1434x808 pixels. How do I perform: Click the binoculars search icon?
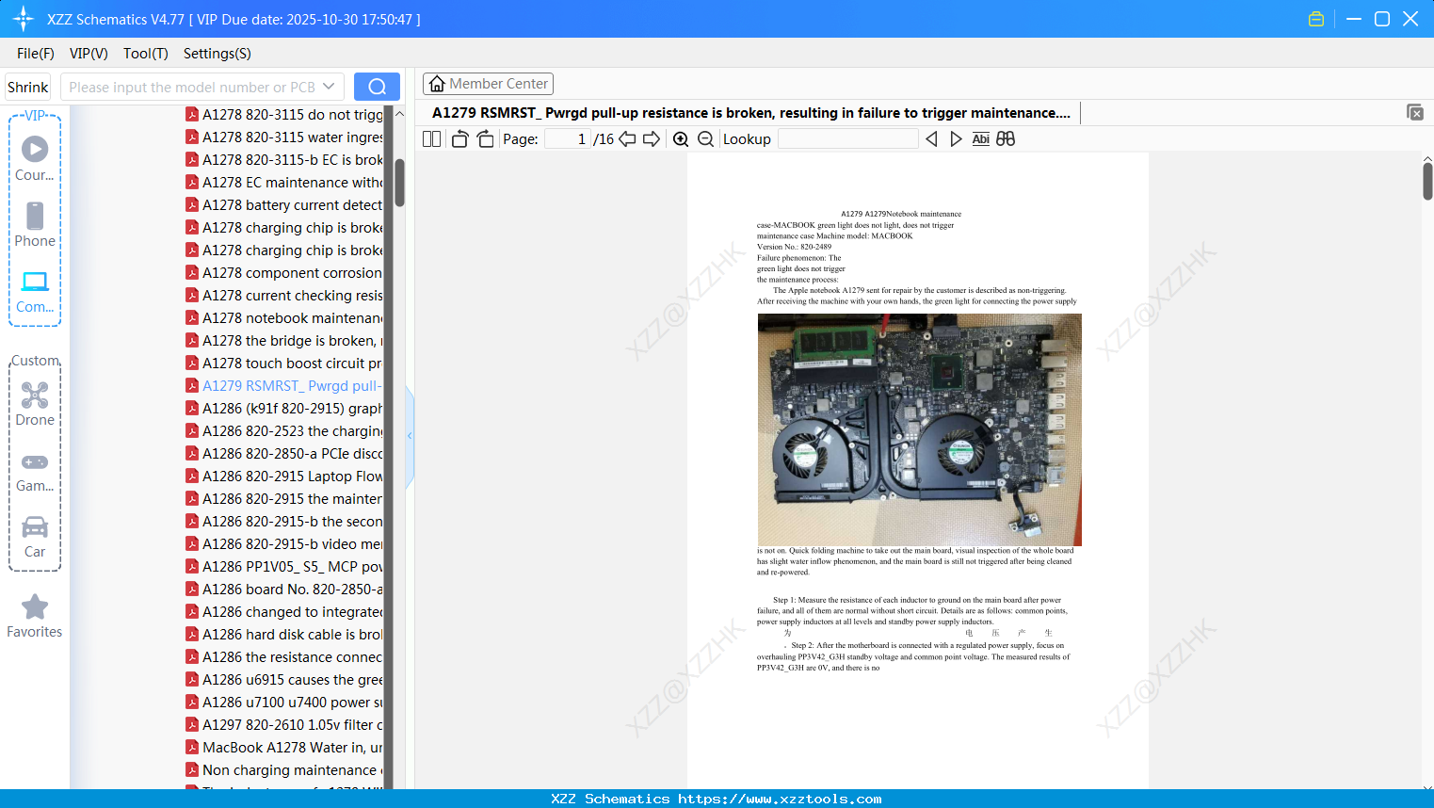coord(1006,139)
